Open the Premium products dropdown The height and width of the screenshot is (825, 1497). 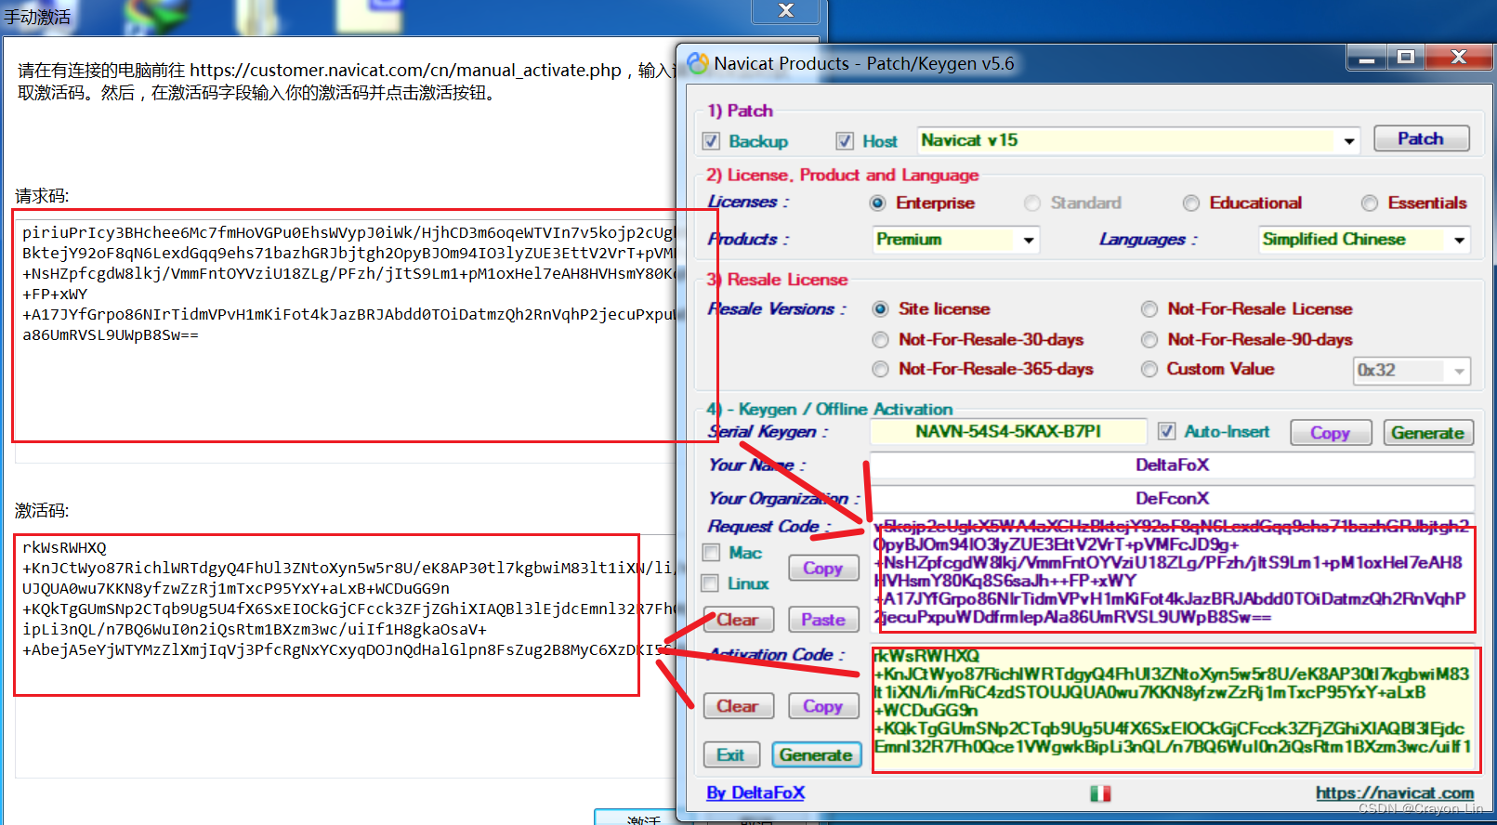point(1029,240)
